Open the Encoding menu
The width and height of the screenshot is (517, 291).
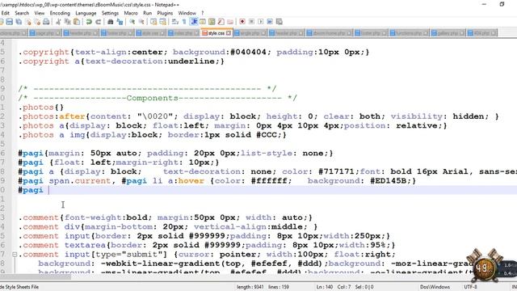pyautogui.click(x=60, y=13)
